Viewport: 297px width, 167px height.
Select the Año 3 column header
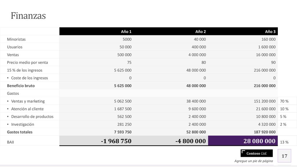[x=270, y=32]
